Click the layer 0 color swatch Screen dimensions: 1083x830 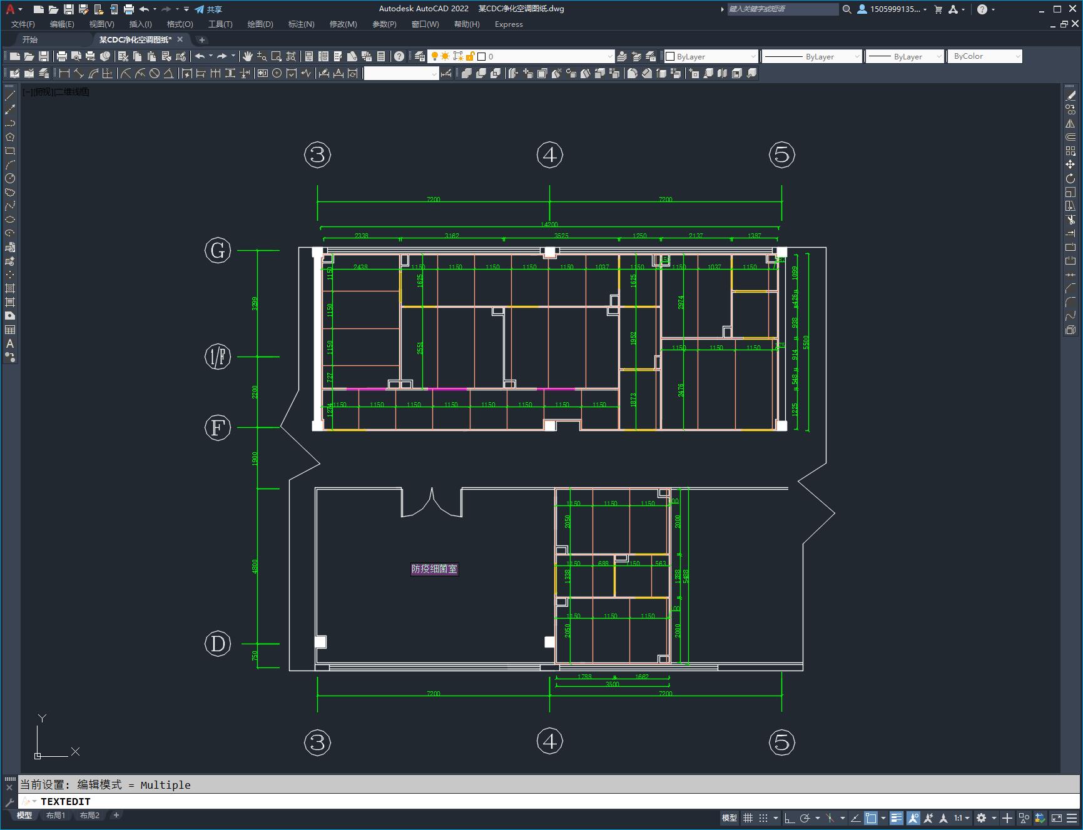(x=481, y=56)
